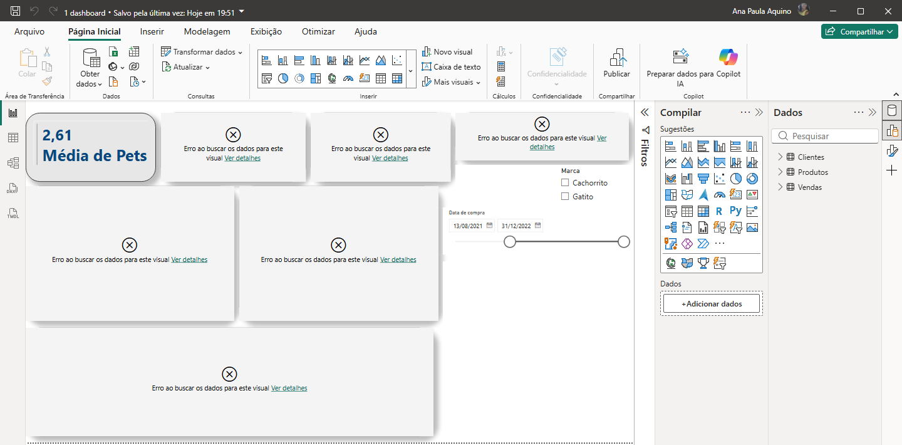
Task: Expand the Produtos table
Action: pos(780,172)
